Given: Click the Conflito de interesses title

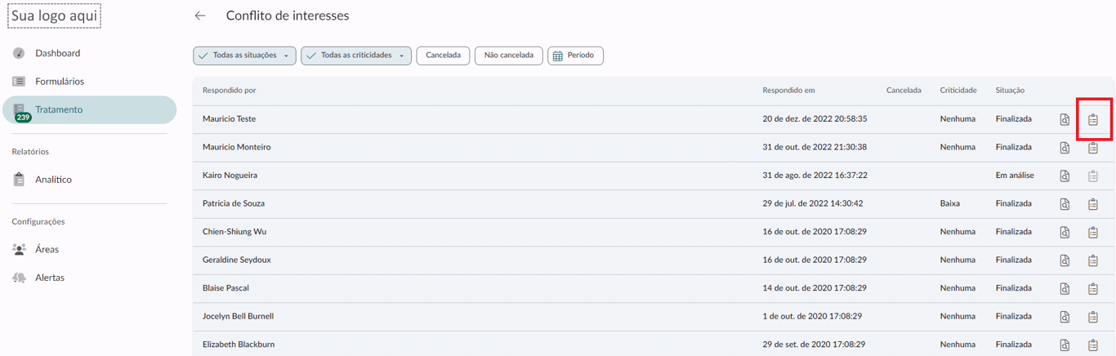Looking at the screenshot, I should pos(288,16).
